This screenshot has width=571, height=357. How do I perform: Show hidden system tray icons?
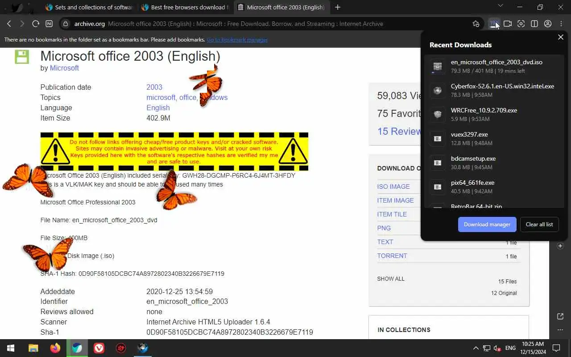[476, 348]
